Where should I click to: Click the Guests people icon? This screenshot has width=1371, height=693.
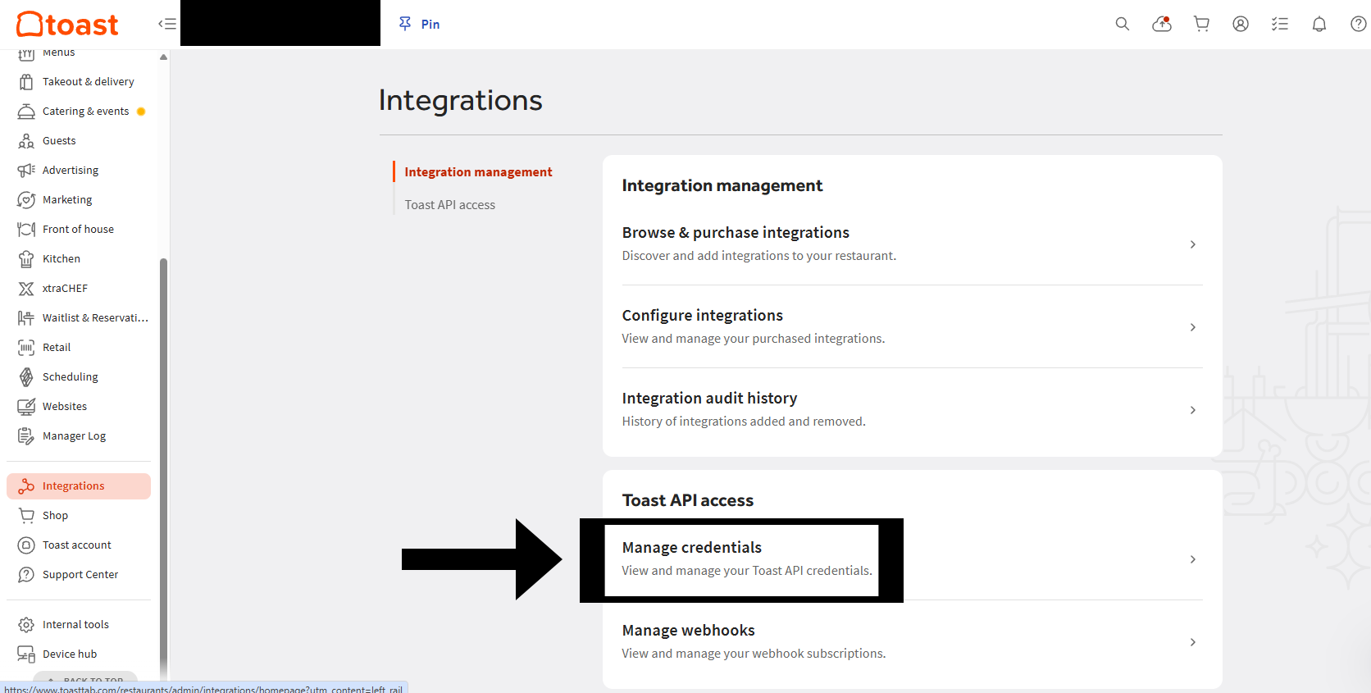pos(26,141)
